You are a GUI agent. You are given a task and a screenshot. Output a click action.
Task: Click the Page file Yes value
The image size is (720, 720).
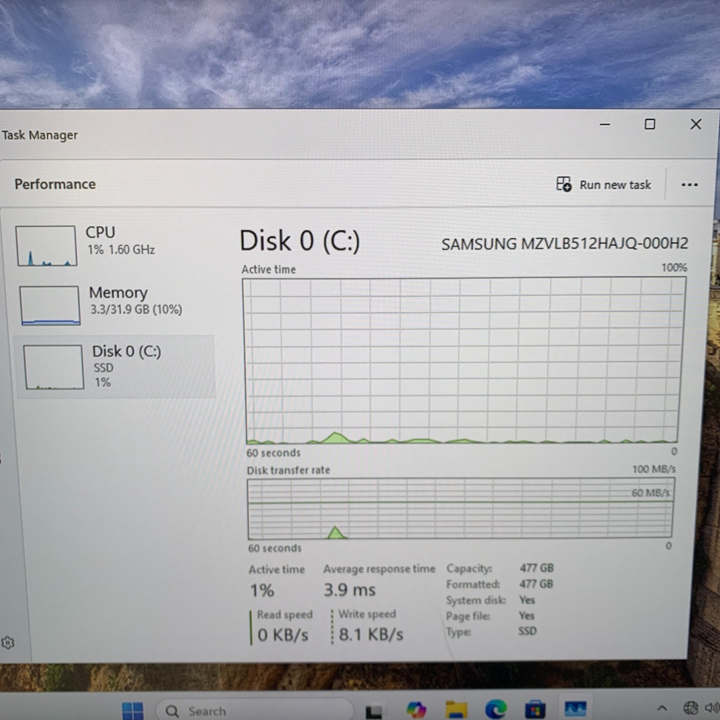click(526, 616)
